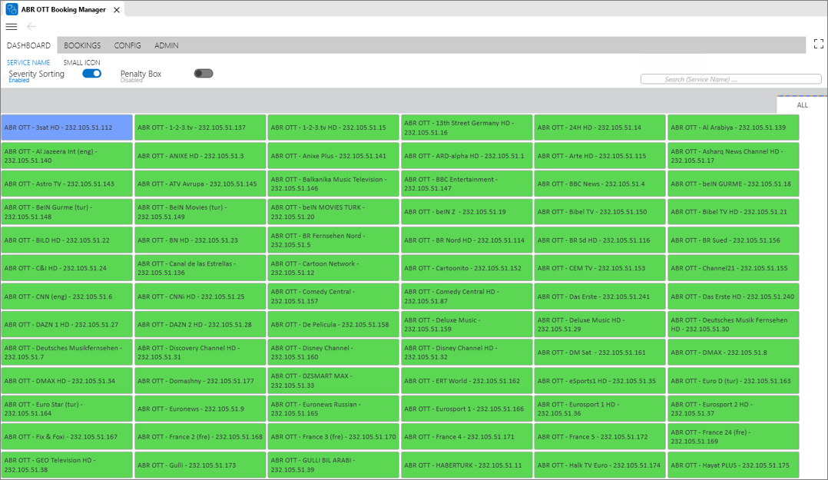This screenshot has width=828, height=480.
Task: Click the Al Jazeera Int (eng) tile
Action: (67, 156)
